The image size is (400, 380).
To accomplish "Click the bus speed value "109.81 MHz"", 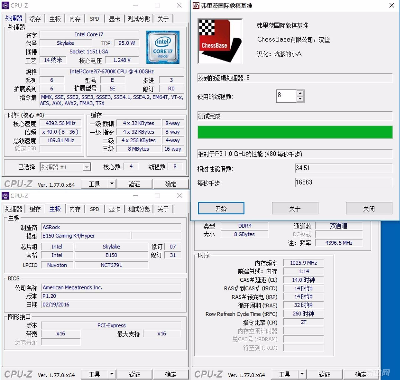I will [x=61, y=140].
